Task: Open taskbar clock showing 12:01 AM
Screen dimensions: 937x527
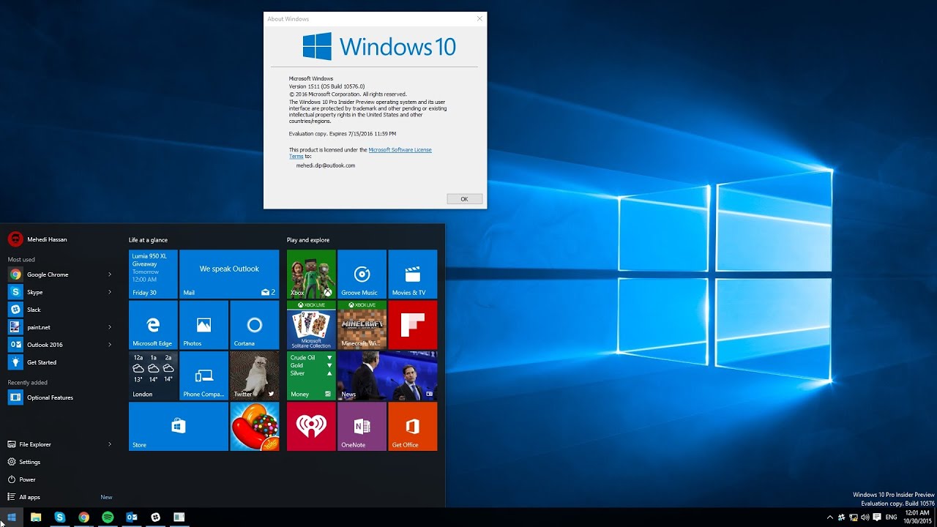Action: tap(917, 517)
